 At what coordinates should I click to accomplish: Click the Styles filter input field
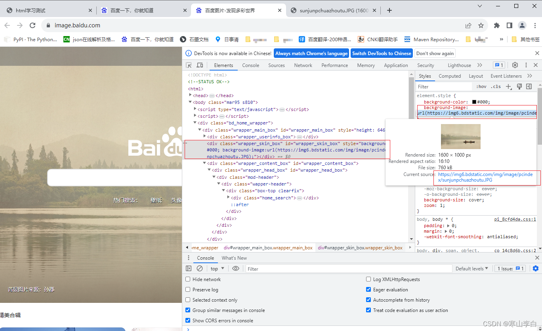click(x=444, y=86)
